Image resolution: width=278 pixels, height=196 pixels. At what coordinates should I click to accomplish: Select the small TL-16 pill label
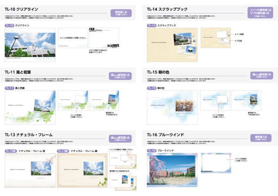(152, 151)
